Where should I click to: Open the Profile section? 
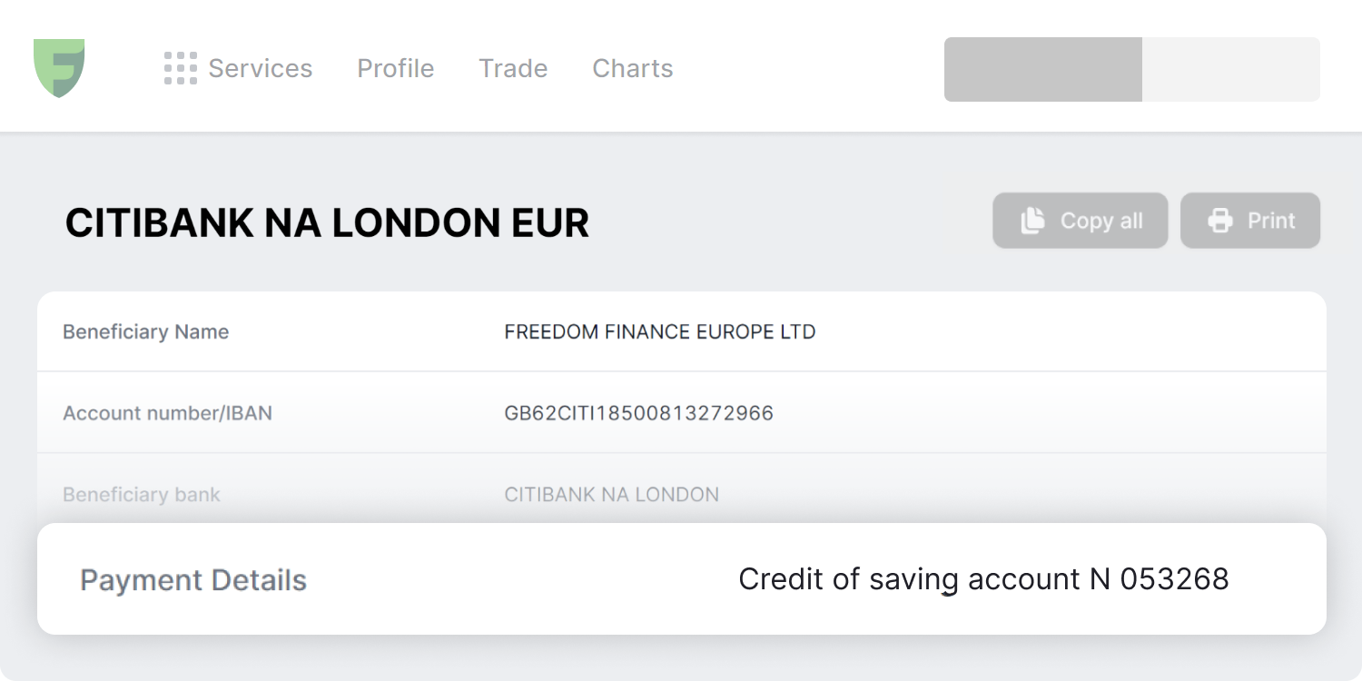[x=395, y=68]
